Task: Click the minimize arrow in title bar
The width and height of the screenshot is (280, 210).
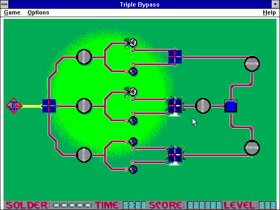Action: pyautogui.click(x=275, y=4)
